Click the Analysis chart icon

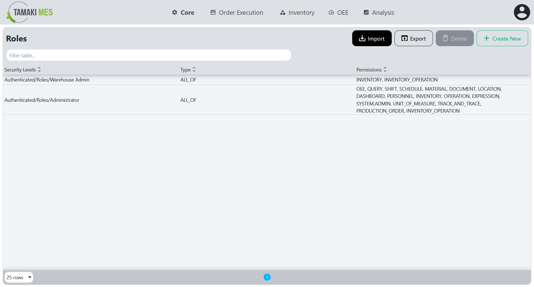point(366,12)
